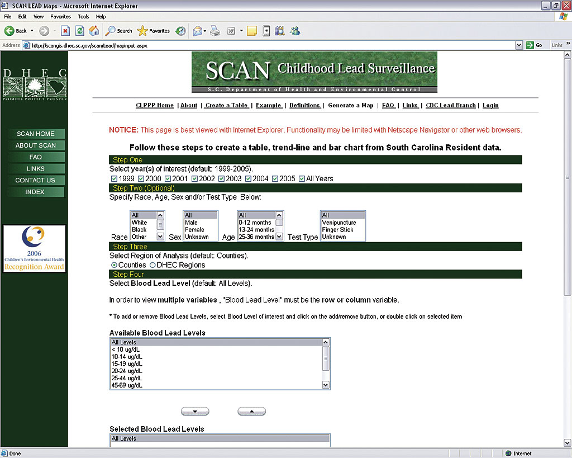Image resolution: width=572 pixels, height=458 pixels.
Task: Toggle the 2003 year checkbox
Action: point(221,178)
